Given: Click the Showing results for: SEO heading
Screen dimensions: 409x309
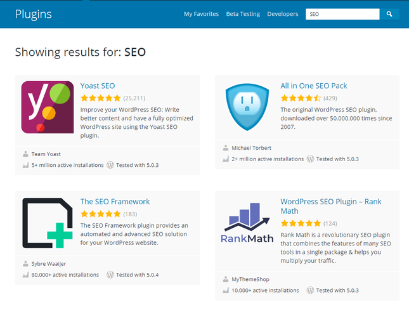Looking at the screenshot, I should tap(81, 52).
